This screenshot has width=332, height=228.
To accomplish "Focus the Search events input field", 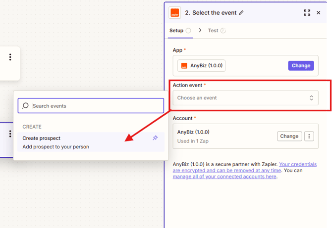I will (x=91, y=106).
